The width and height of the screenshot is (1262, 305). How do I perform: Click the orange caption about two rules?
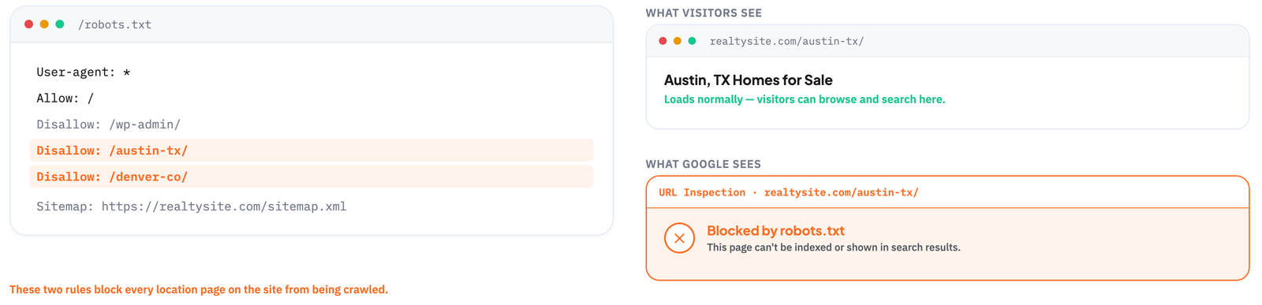point(199,289)
